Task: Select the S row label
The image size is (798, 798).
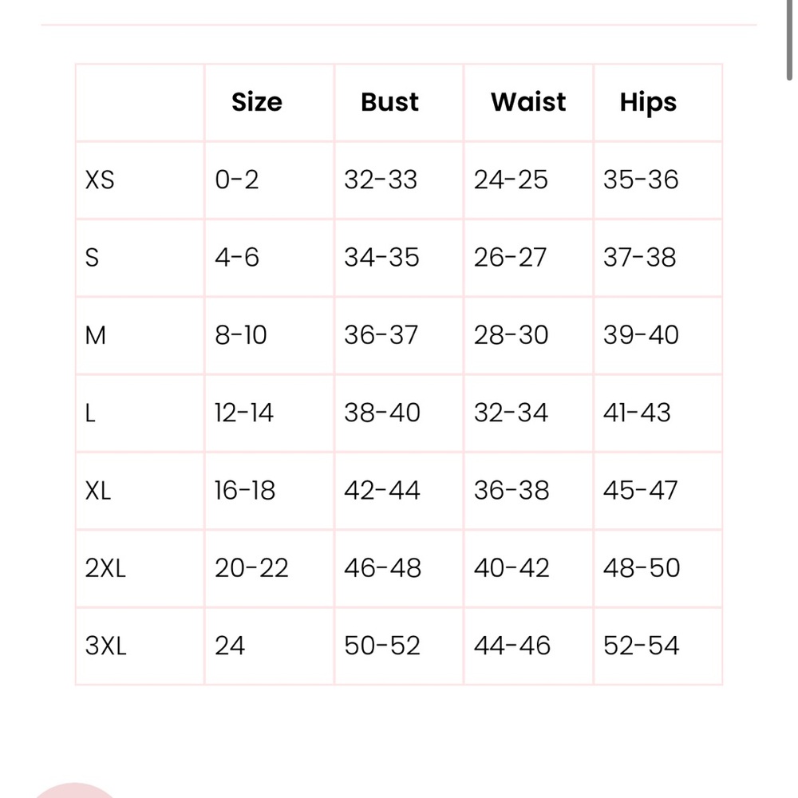Action: pyautogui.click(x=92, y=258)
